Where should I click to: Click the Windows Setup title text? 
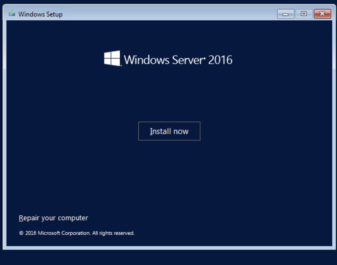click(x=40, y=14)
